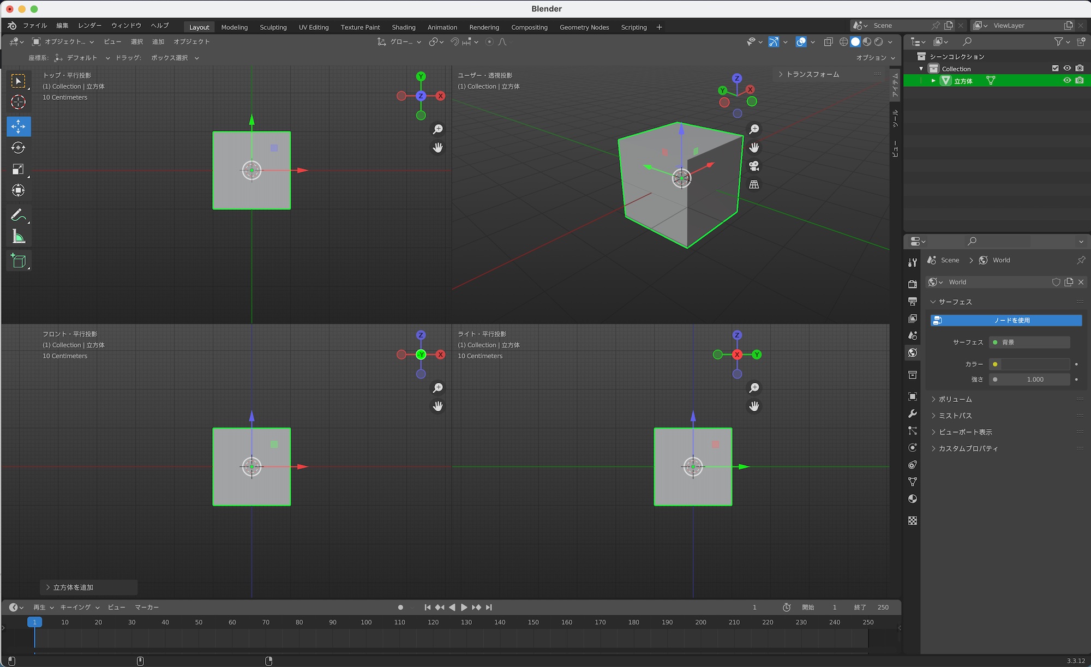Screen dimensions: 1091x667
Task: Select the Cursor tool in the toolbar
Action: click(18, 103)
